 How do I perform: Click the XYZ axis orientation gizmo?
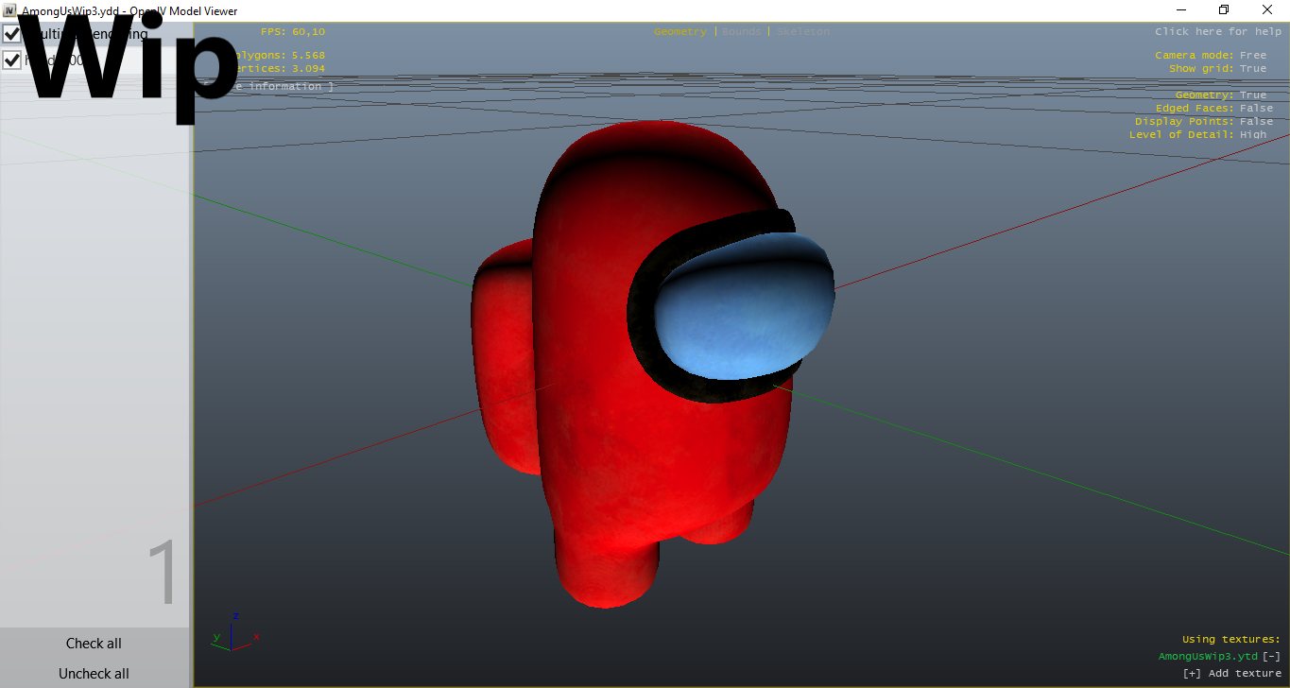[233, 633]
